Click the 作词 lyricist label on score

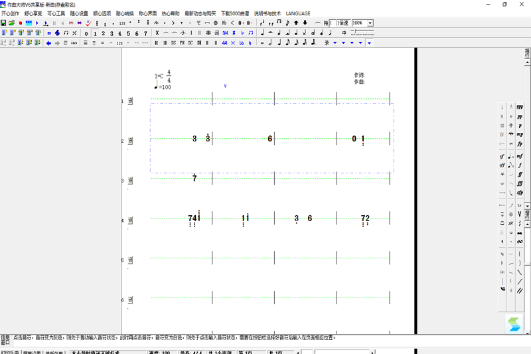click(x=359, y=75)
